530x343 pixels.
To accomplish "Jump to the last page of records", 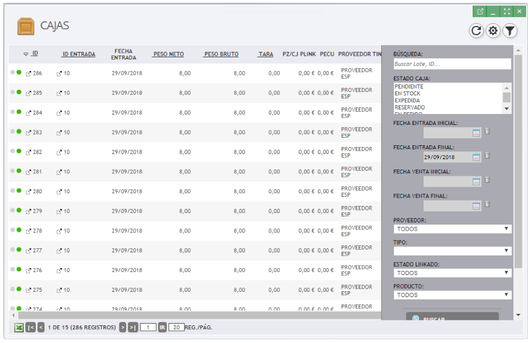I will pyautogui.click(x=133, y=328).
